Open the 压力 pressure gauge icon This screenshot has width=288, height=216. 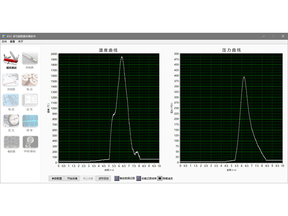pyautogui.click(x=11, y=121)
